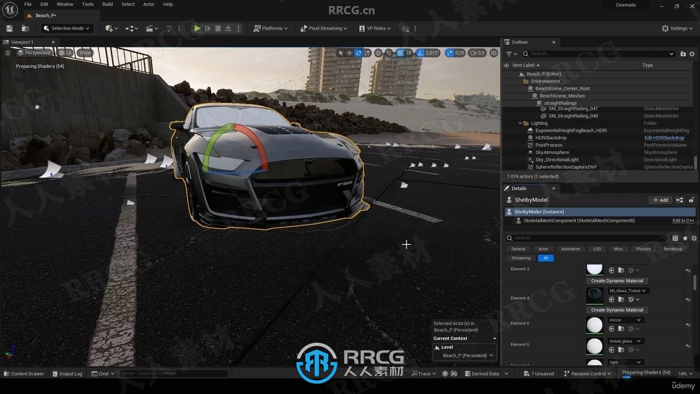Viewport: 700px width, 394px height.
Task: Open the VP Roles dropdown
Action: (x=375, y=28)
